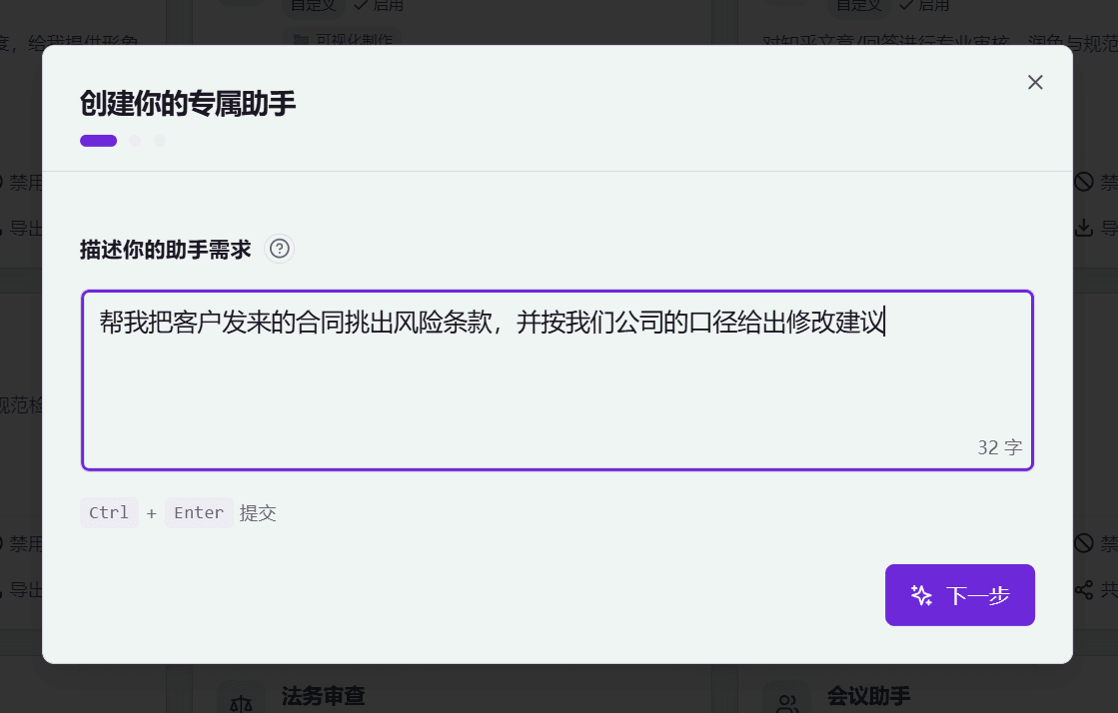This screenshot has height=713, width=1118.
Task: Click 法务审查 card title in background
Action: (323, 696)
